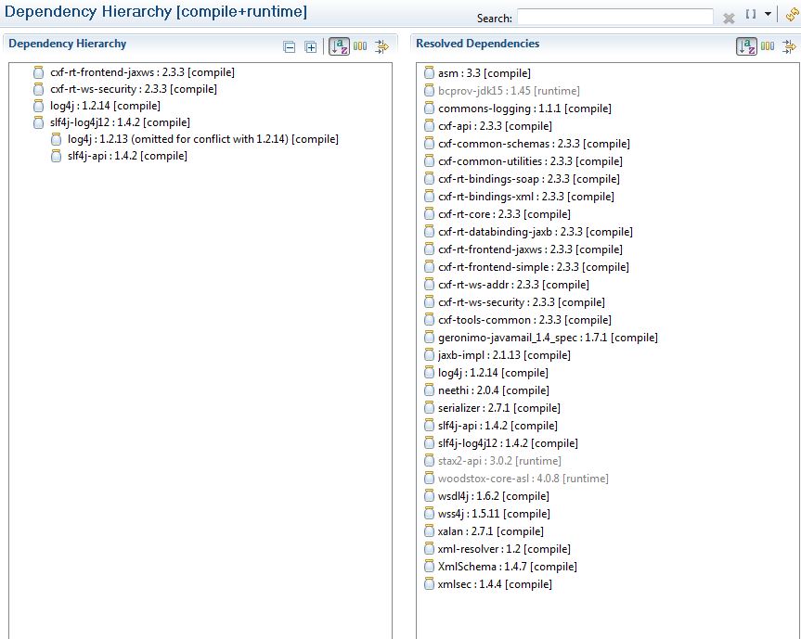
Task: Click jar icon beside cxf-rt-ws-addr
Action: [429, 285]
